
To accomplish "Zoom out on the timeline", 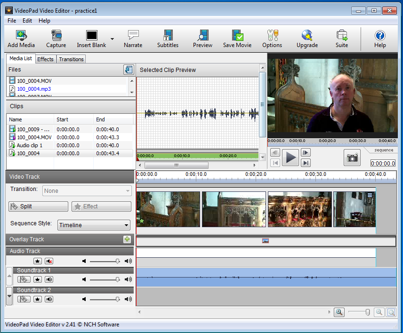I will point(379,312).
